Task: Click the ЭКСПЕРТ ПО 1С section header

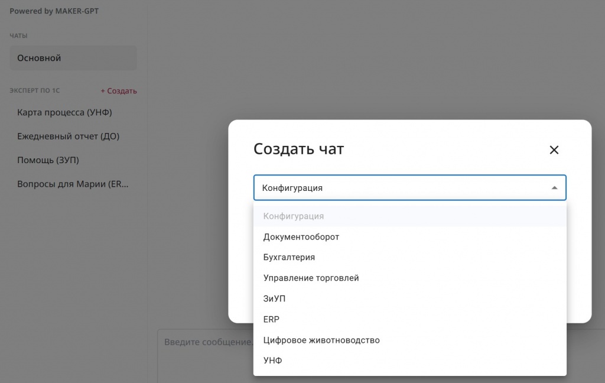Action: (35, 90)
